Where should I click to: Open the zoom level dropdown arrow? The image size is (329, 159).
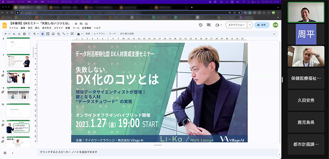tap(38, 34)
